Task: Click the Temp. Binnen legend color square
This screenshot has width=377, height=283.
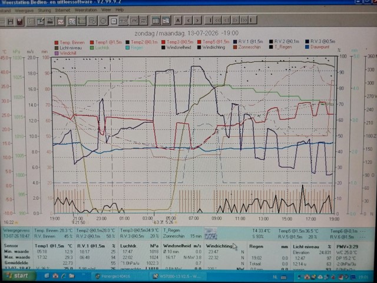Action: coord(57,43)
